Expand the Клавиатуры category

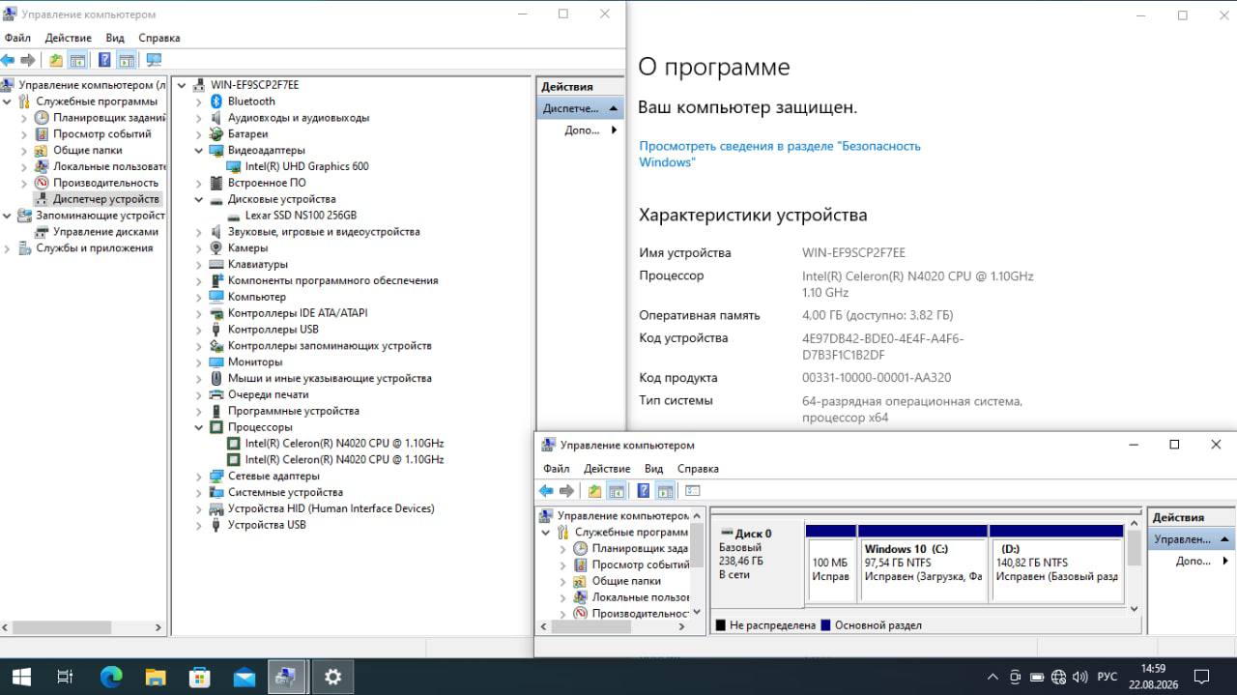click(199, 264)
